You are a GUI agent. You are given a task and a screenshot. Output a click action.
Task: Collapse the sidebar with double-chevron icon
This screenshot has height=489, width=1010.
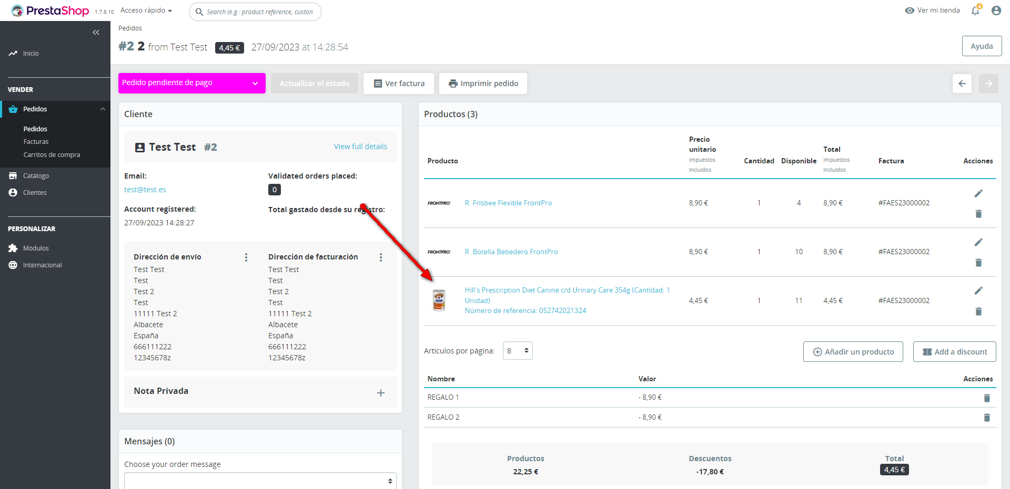point(96,33)
